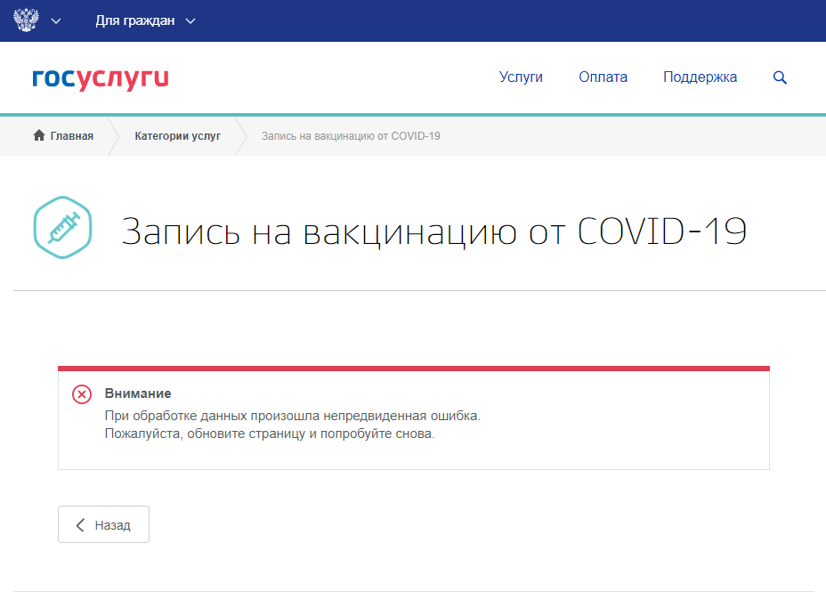This screenshot has width=826, height=600.
Task: Open the "Для граждан" audience menu
Action: pos(134,21)
